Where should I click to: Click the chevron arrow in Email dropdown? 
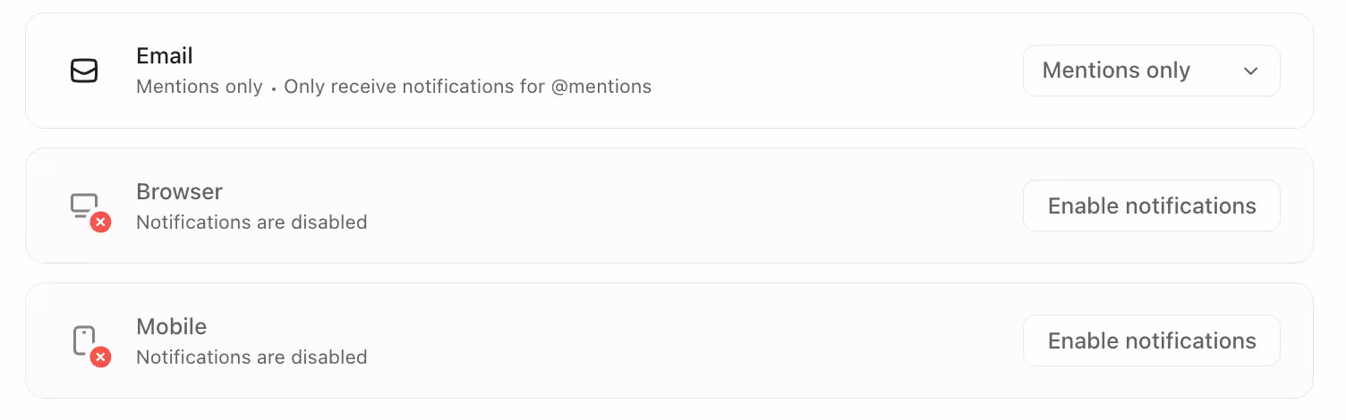pos(1251,71)
